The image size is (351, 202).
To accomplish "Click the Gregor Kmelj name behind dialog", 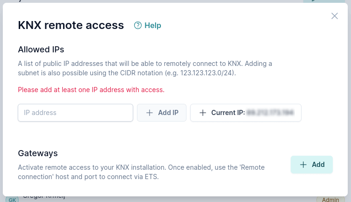I will click(43, 197).
